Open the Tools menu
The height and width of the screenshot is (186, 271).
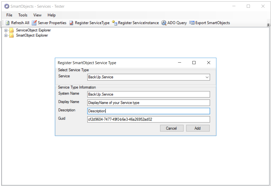23,15
